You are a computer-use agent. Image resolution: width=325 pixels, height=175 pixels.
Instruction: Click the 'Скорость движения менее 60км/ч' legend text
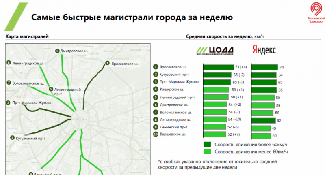coord(251,152)
